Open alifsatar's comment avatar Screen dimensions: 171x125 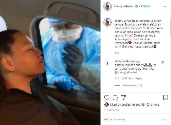tap(107, 62)
